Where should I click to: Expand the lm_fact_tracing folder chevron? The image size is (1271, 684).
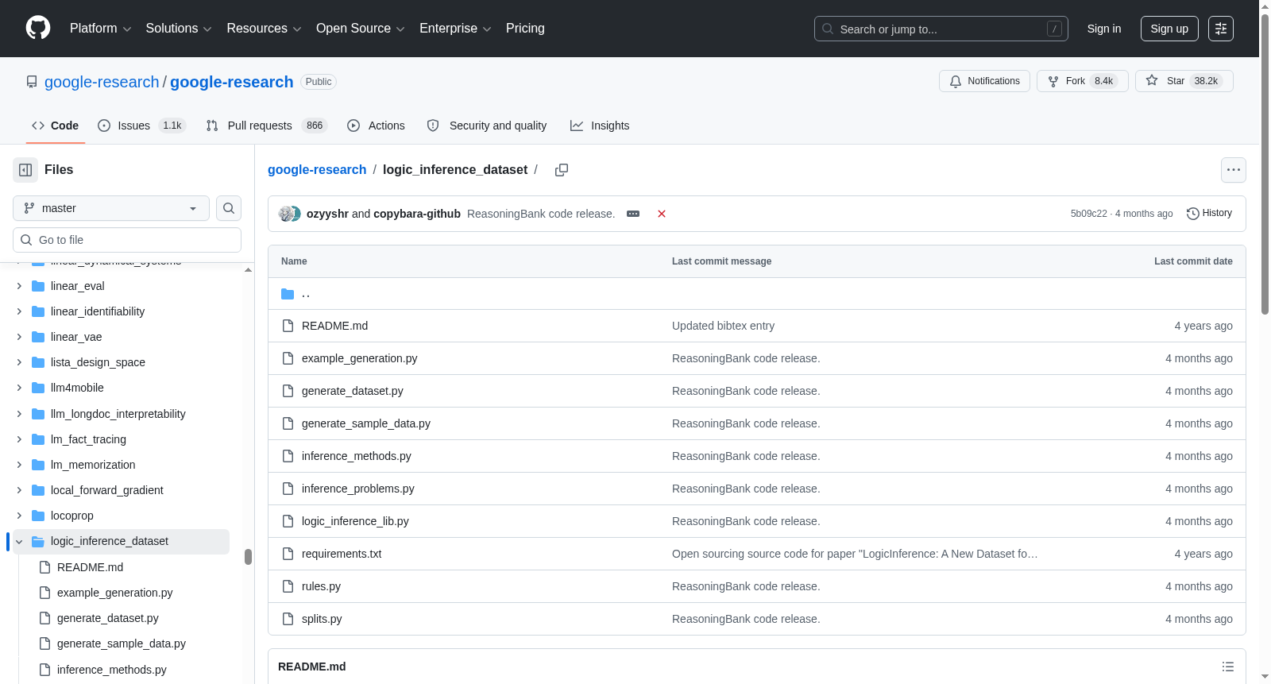click(19, 439)
